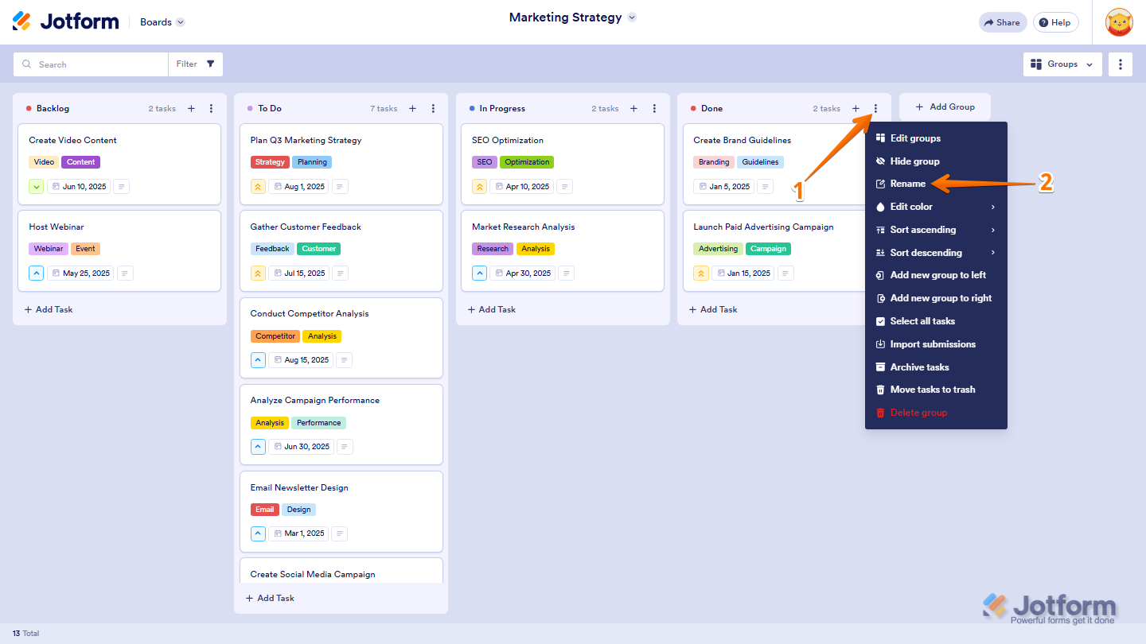The width and height of the screenshot is (1146, 644).
Task: Add a task with To Do plus icon
Action: (412, 109)
